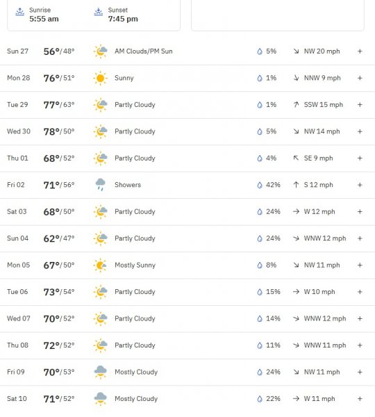Click the Partly Cloudy icon on Sat 03

(x=101, y=212)
